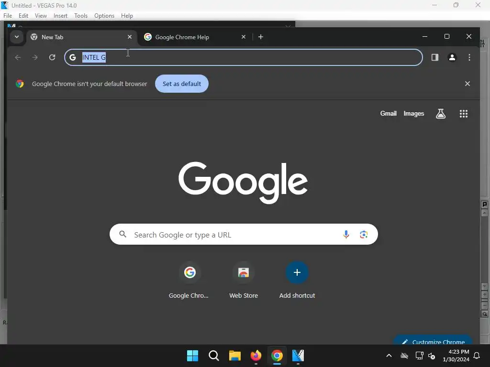Viewport: 490px width, 367px height.
Task: Open the Windows Start menu
Action: tap(192, 356)
